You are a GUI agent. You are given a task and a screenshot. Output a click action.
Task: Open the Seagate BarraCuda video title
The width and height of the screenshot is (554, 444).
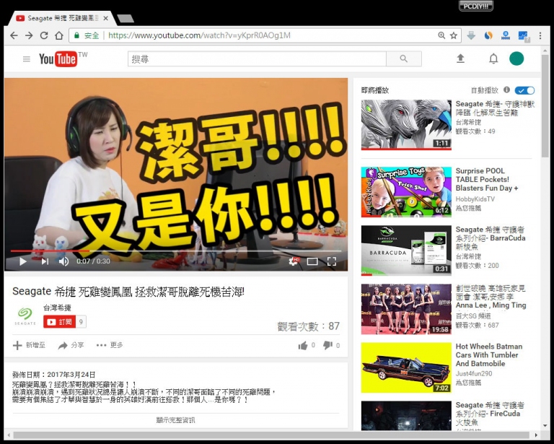[x=490, y=238]
